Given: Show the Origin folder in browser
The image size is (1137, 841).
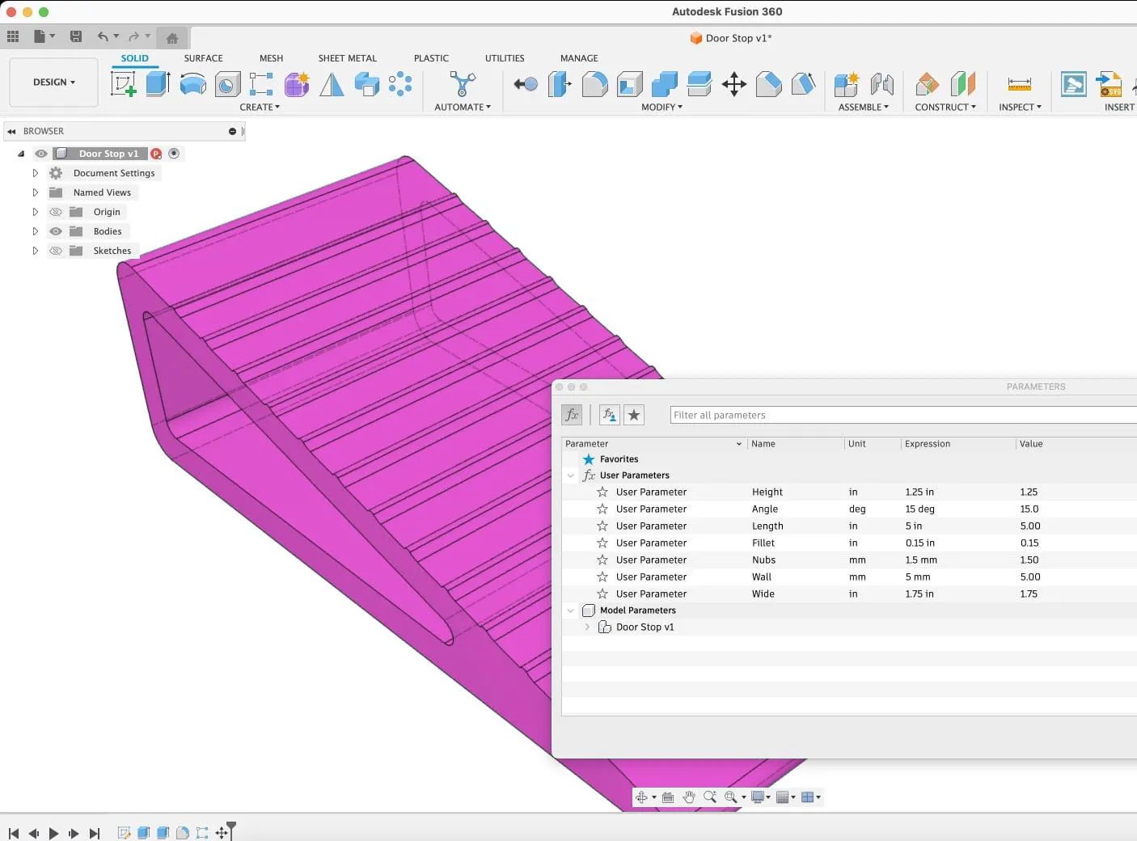Looking at the screenshot, I should click(55, 211).
